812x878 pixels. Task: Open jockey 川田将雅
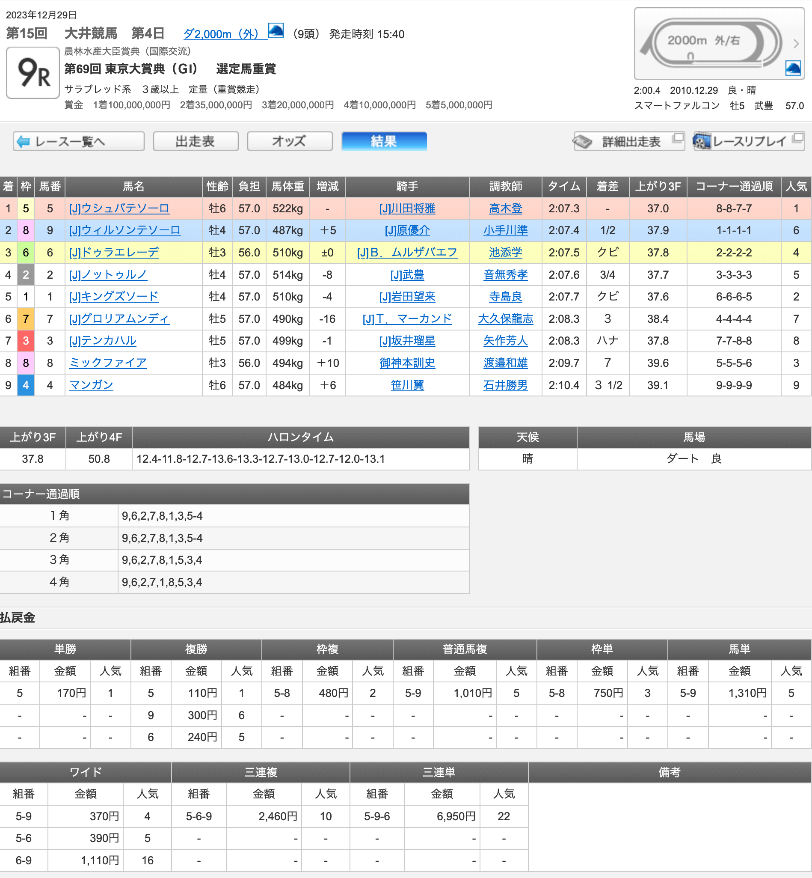[x=407, y=208]
